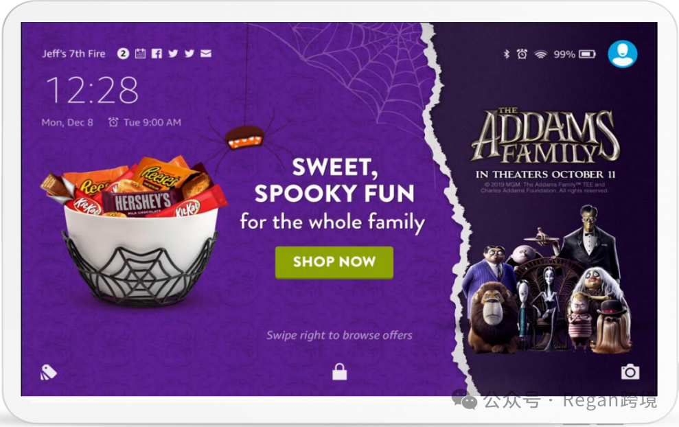Tap the battery indicator icon
Screen dimensions: 679x427
pos(587,54)
